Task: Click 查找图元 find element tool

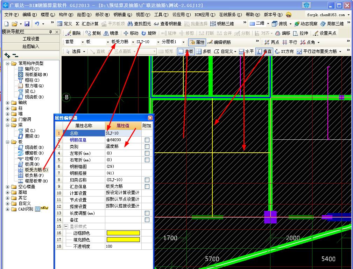Action: [139, 24]
